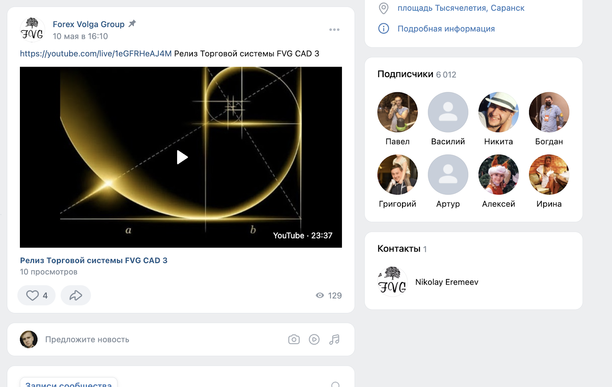The image size is (612, 387).
Task: Click the name Богдан under avatar
Action: 549,142
